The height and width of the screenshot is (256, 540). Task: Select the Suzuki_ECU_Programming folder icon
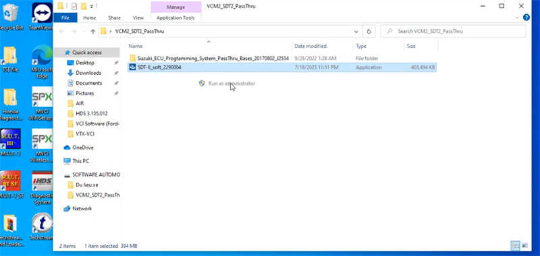[x=132, y=59]
